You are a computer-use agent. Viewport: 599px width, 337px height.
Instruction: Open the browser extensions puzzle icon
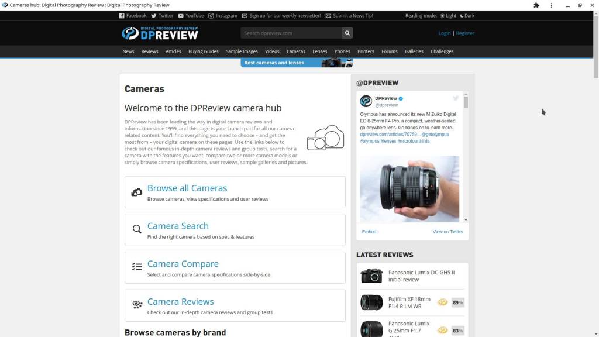point(536,5)
